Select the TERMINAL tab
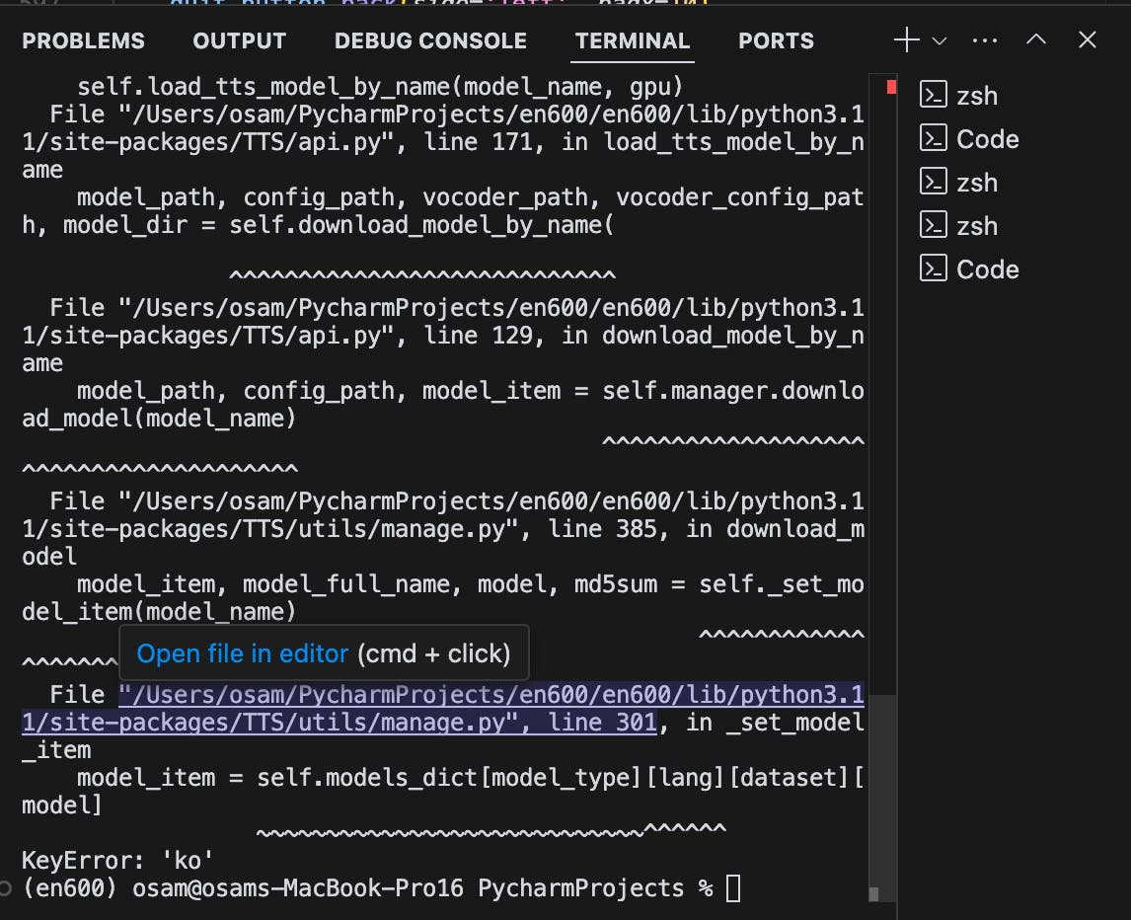This screenshot has height=920, width=1131. [633, 40]
